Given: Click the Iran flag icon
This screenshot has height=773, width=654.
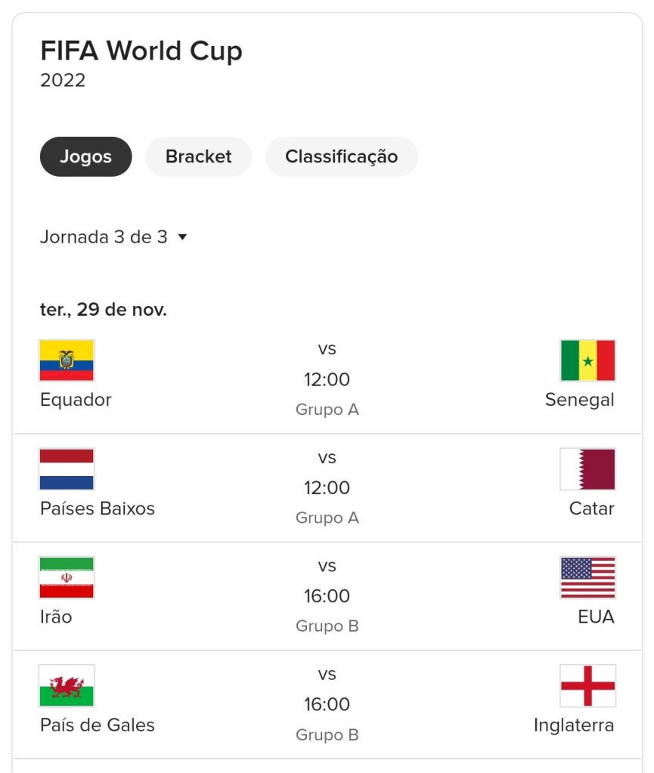Looking at the screenshot, I should pyautogui.click(x=67, y=577).
